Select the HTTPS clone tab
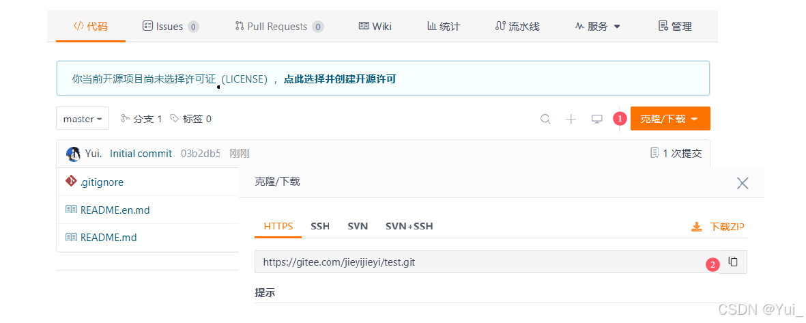 click(278, 226)
